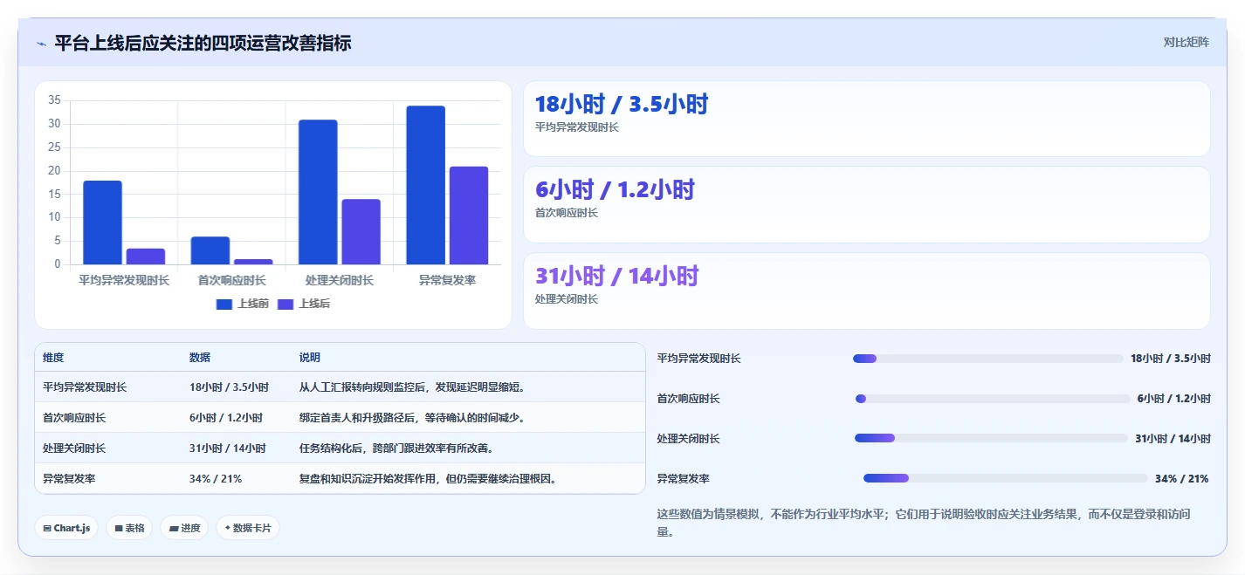Click the 上线后 bar for 异常复发率
The image size is (1245, 575).
click(469, 216)
